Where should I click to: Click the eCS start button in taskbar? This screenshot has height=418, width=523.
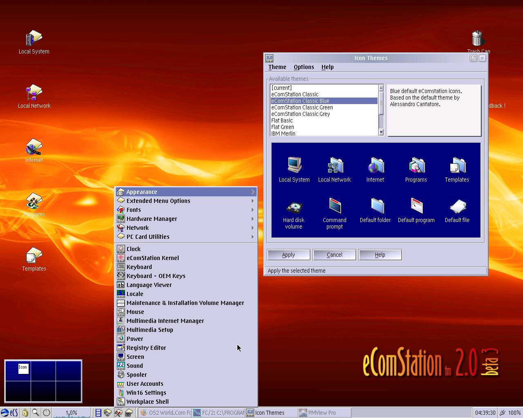point(9,413)
